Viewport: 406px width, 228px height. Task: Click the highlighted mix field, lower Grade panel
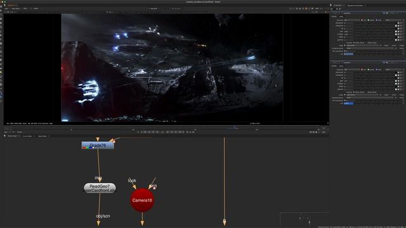[348, 103]
